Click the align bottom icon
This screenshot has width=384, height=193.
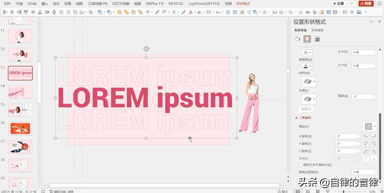pos(40,12)
